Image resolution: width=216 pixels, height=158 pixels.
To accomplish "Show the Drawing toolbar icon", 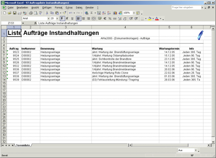I will click(120, 13).
